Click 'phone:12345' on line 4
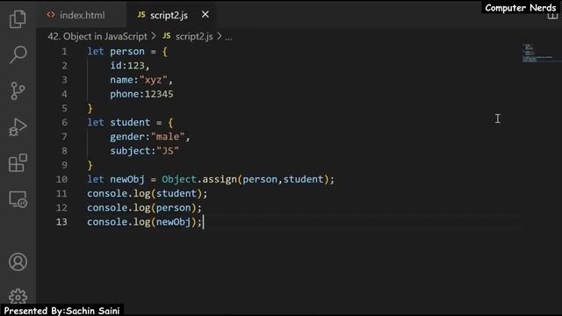 pyautogui.click(x=141, y=94)
